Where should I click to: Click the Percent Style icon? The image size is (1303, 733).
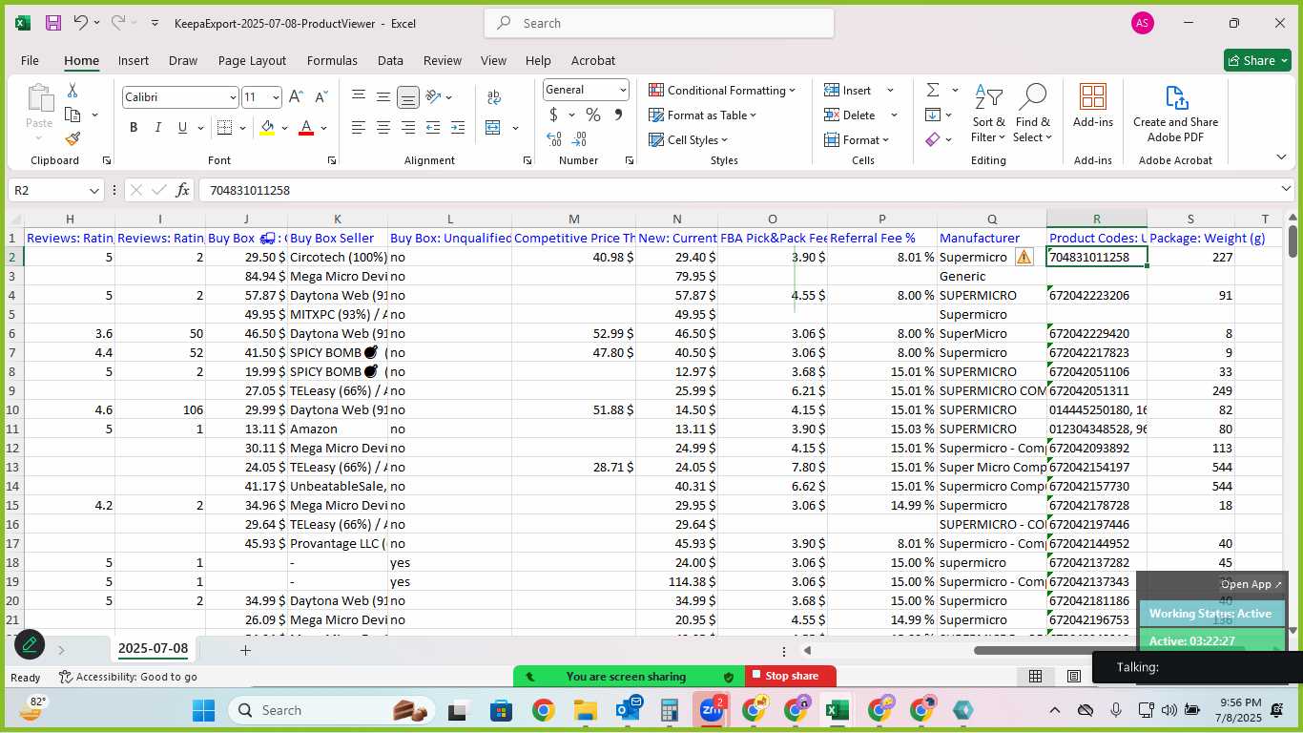[593, 115]
